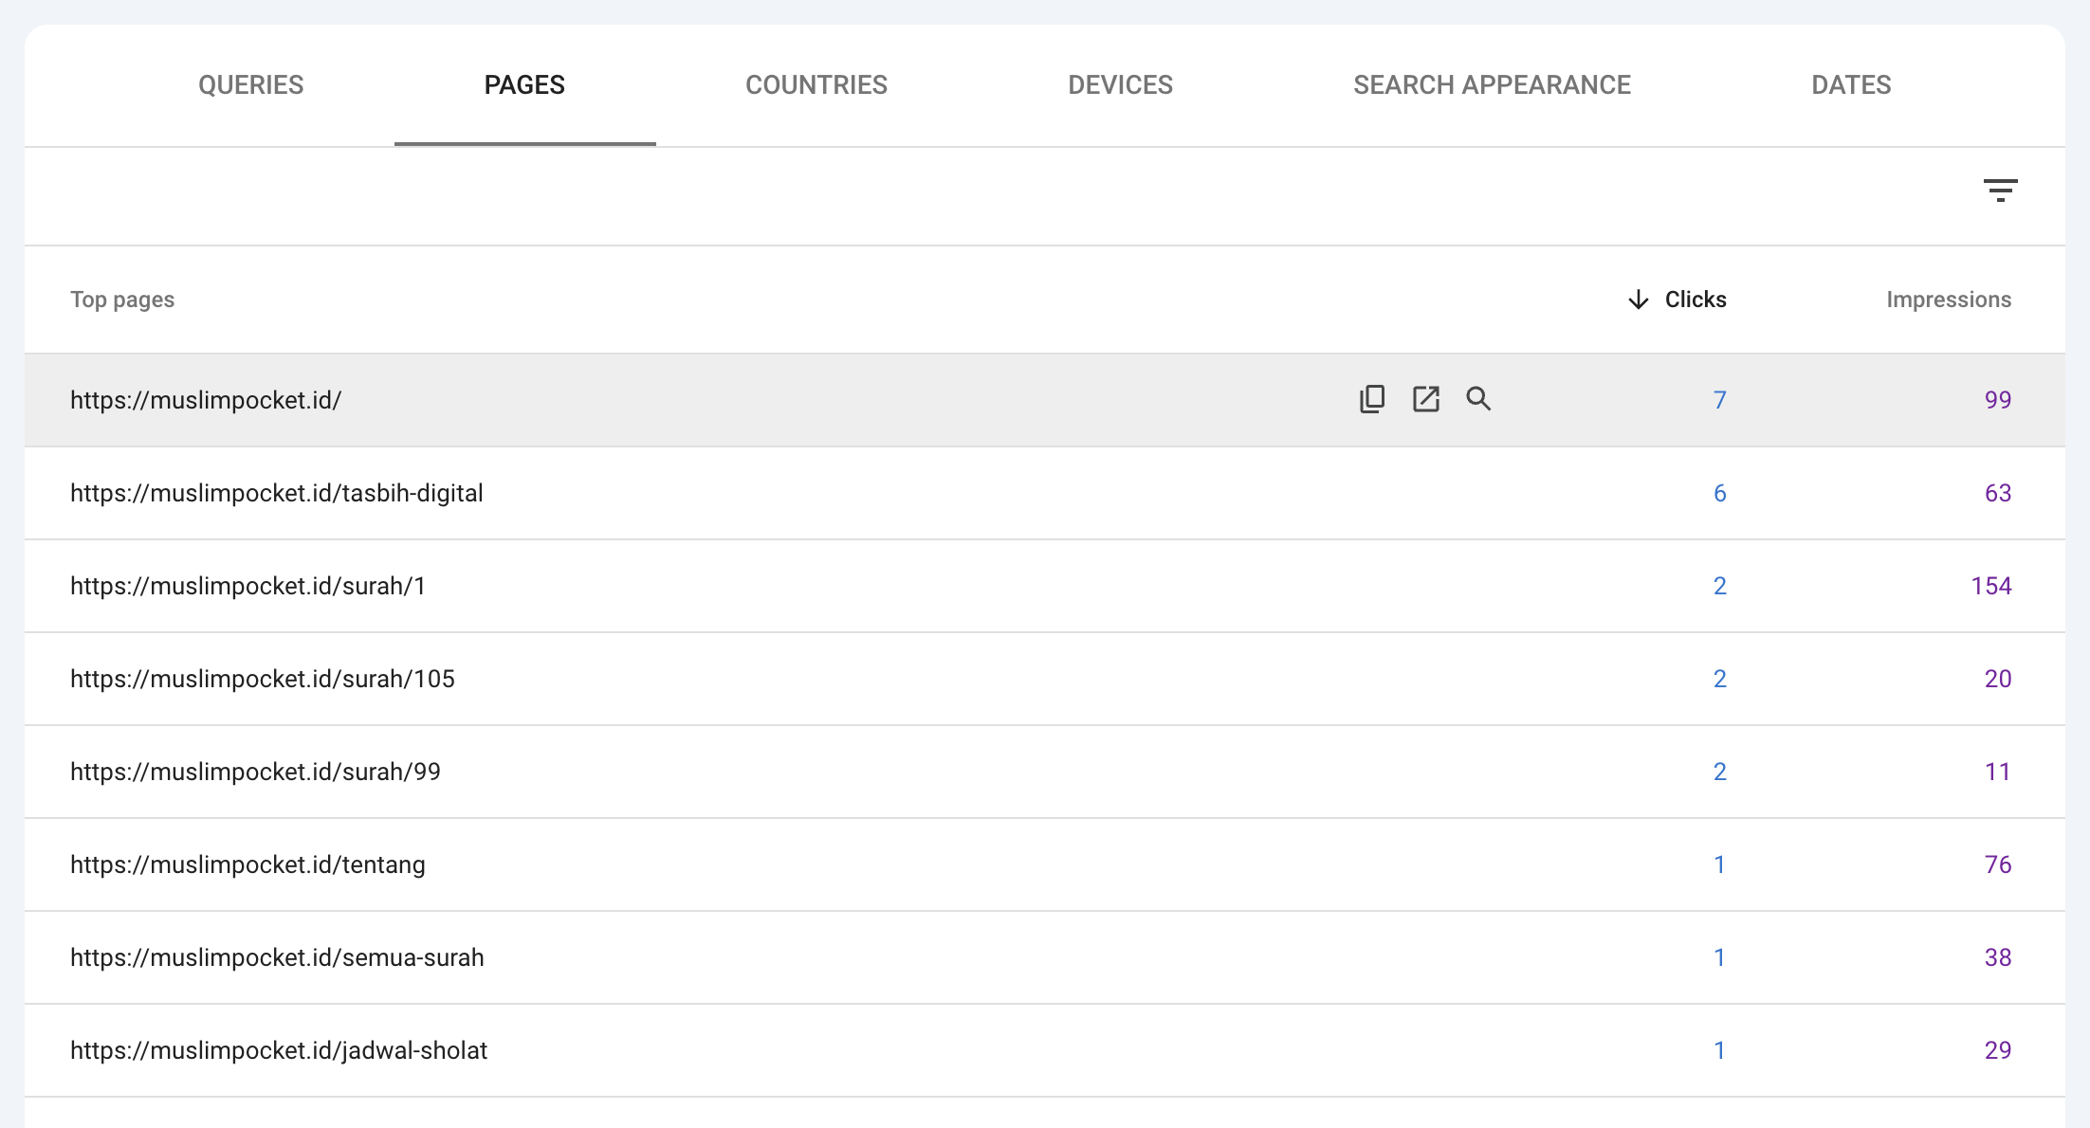The image size is (2090, 1128).
Task: Click the clicks value 7 for the homepage
Action: (1720, 399)
